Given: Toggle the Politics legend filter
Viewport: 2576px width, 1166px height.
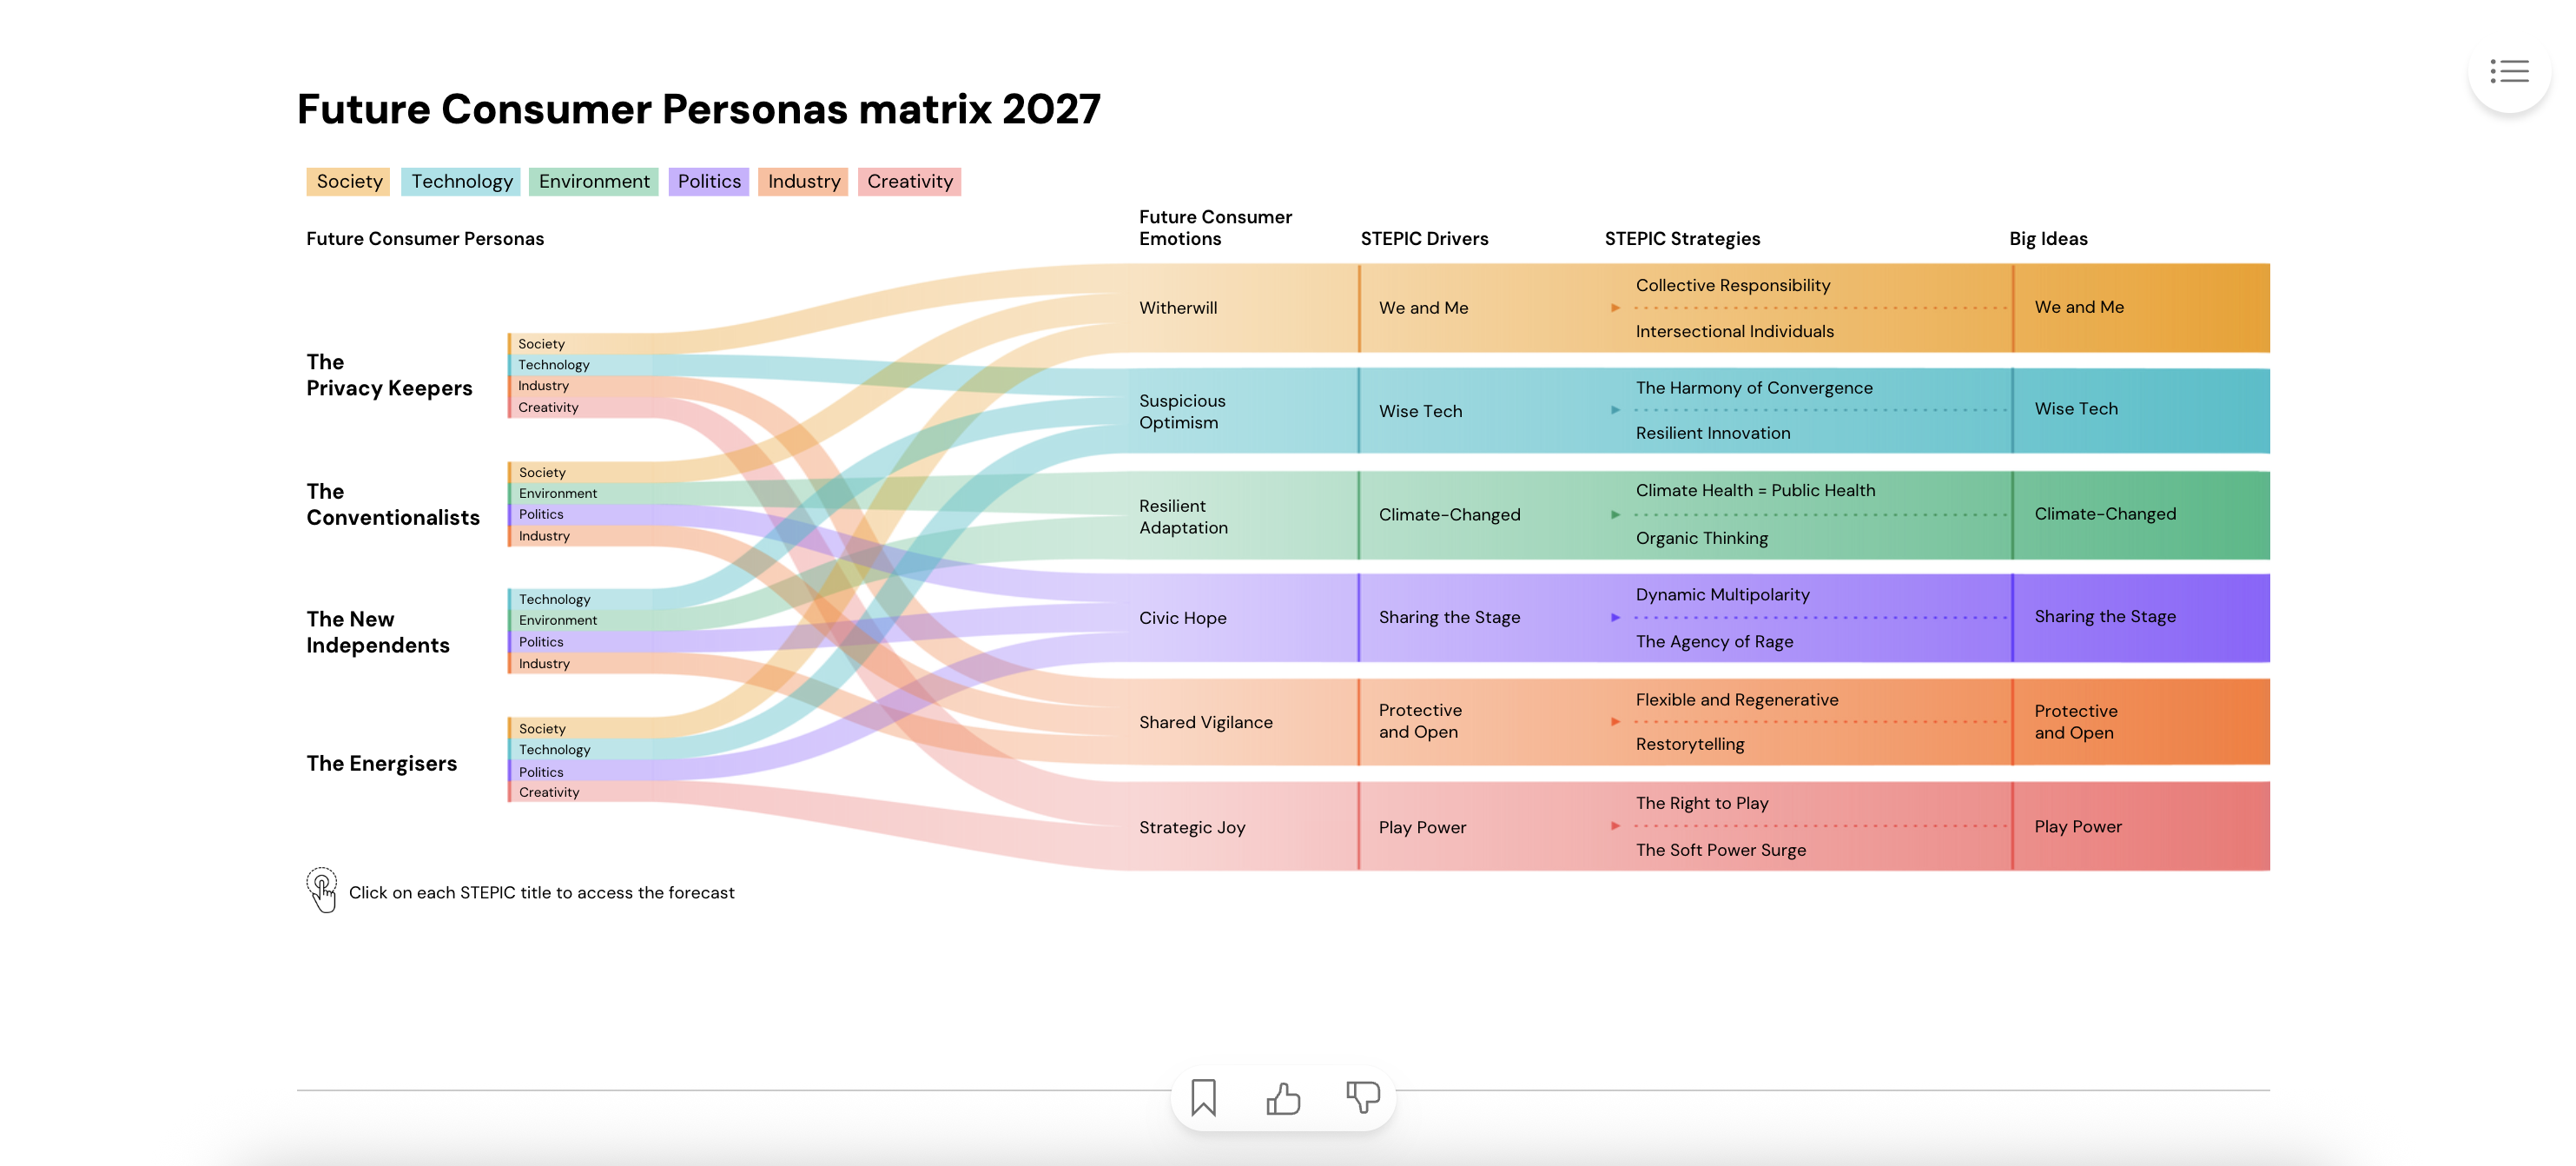Looking at the screenshot, I should pyautogui.click(x=708, y=181).
